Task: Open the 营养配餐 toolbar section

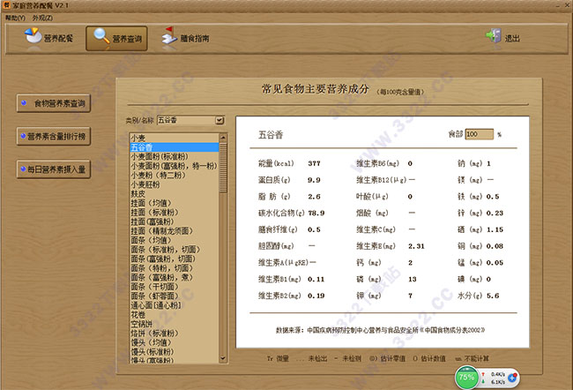Action: (49, 38)
